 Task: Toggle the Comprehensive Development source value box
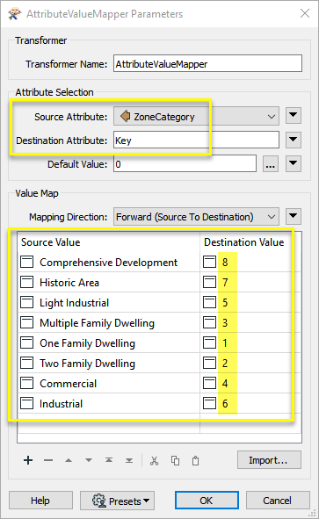click(x=27, y=262)
